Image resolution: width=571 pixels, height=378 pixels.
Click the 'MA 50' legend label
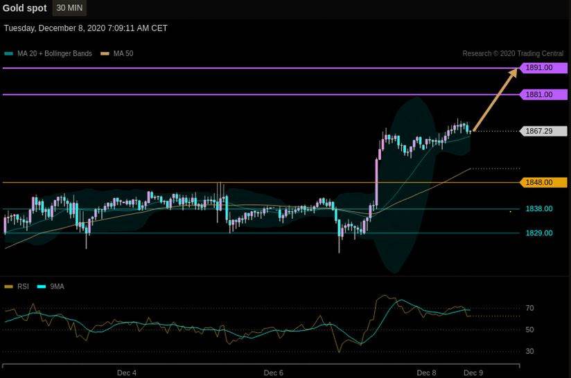123,53
